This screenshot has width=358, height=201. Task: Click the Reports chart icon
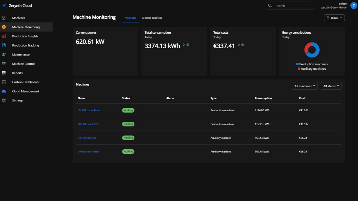[x=4, y=73]
